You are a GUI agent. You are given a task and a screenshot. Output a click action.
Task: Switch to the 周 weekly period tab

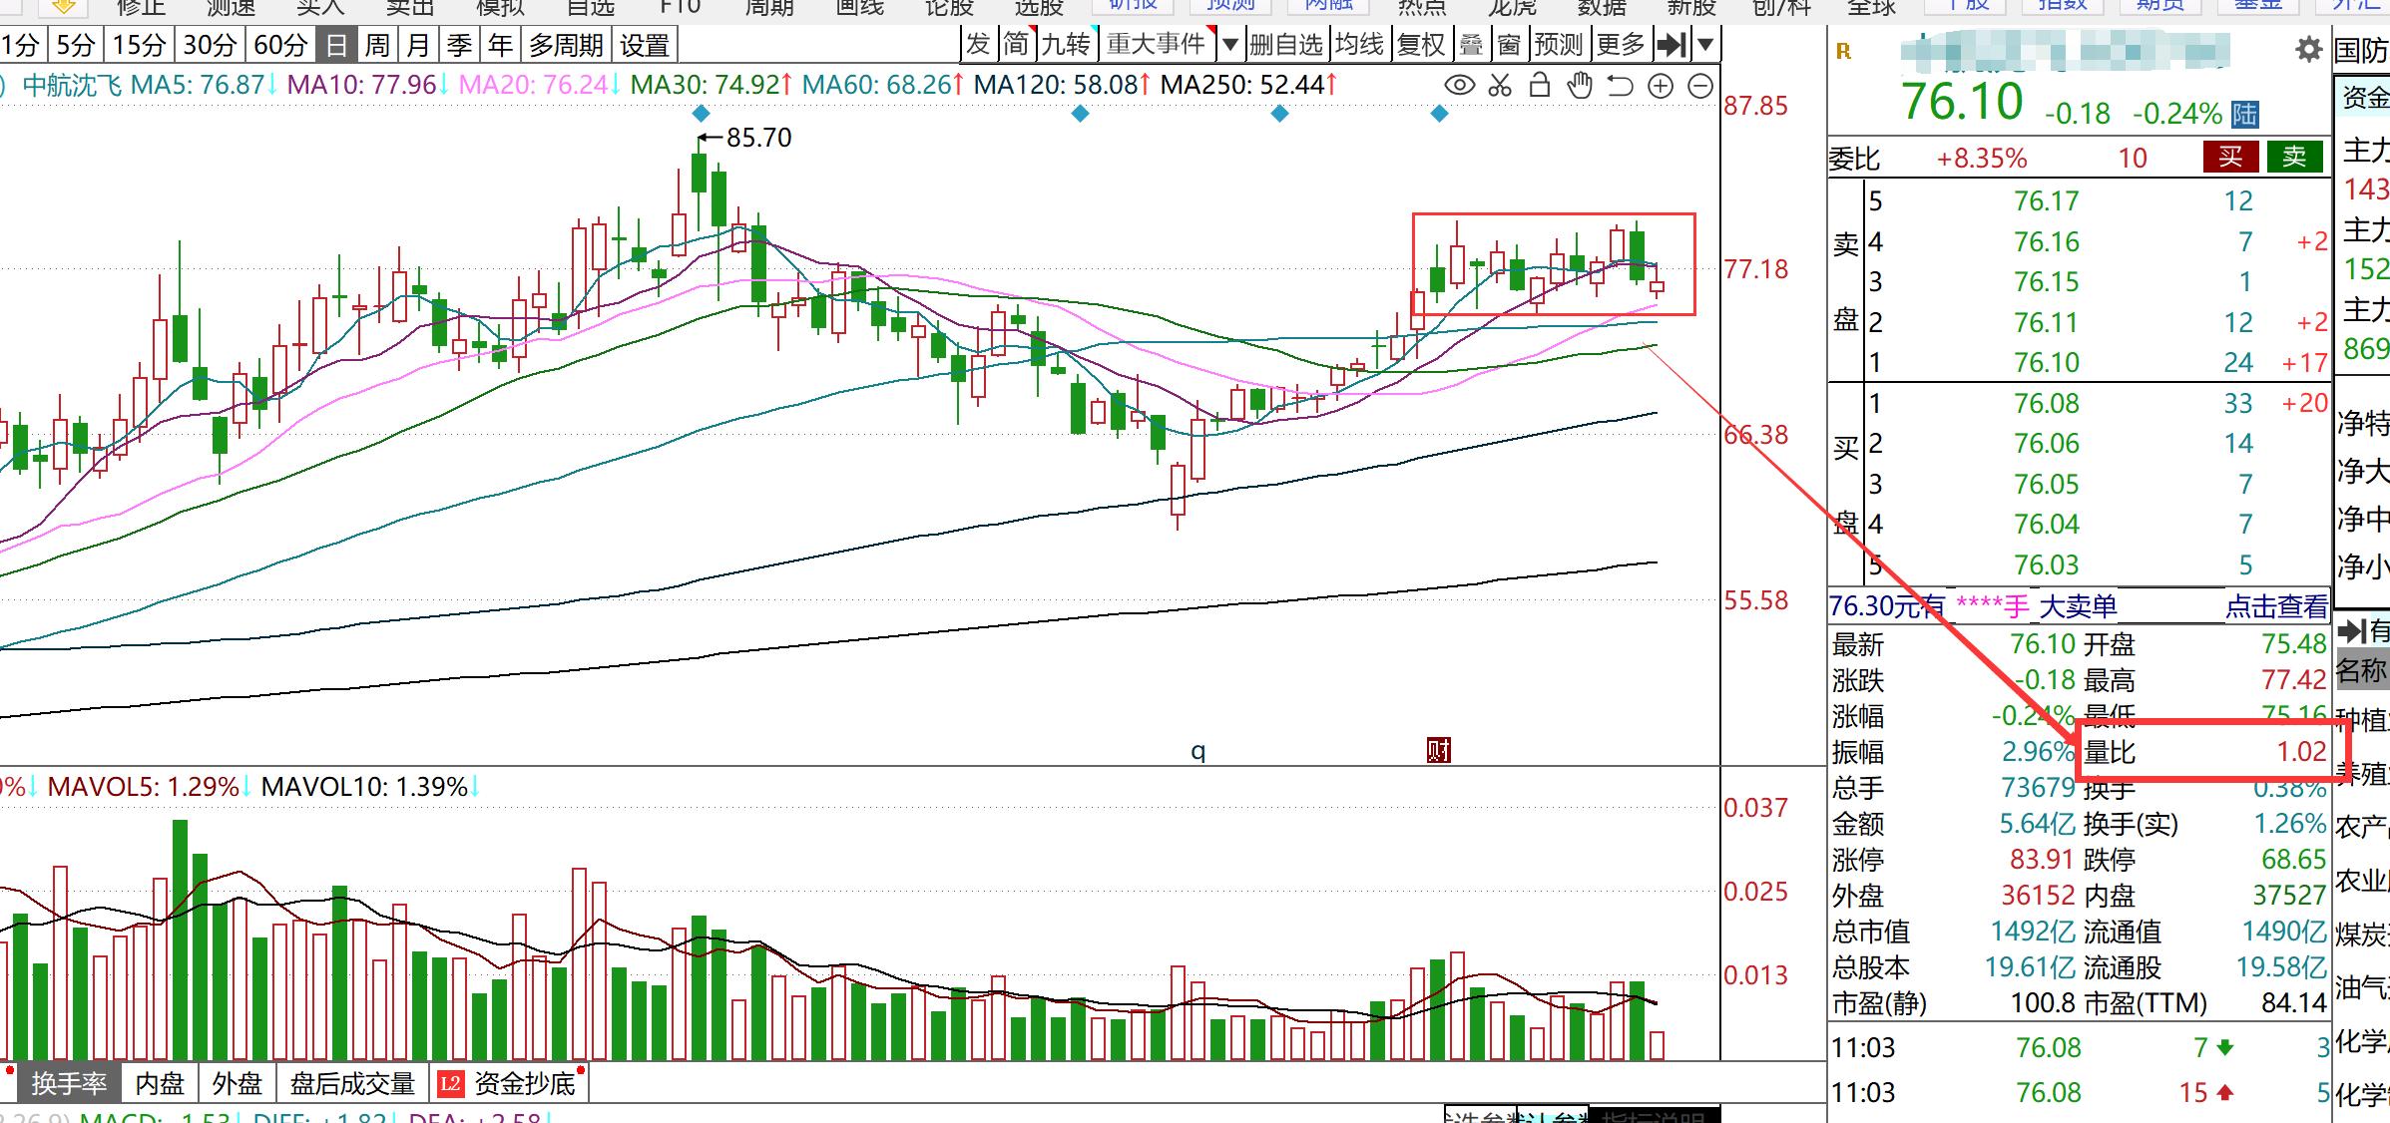click(377, 46)
